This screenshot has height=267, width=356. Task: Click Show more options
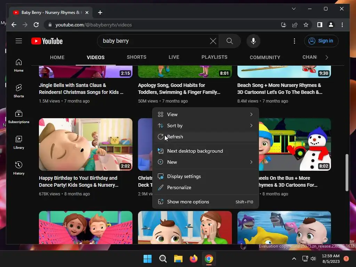coord(205,202)
